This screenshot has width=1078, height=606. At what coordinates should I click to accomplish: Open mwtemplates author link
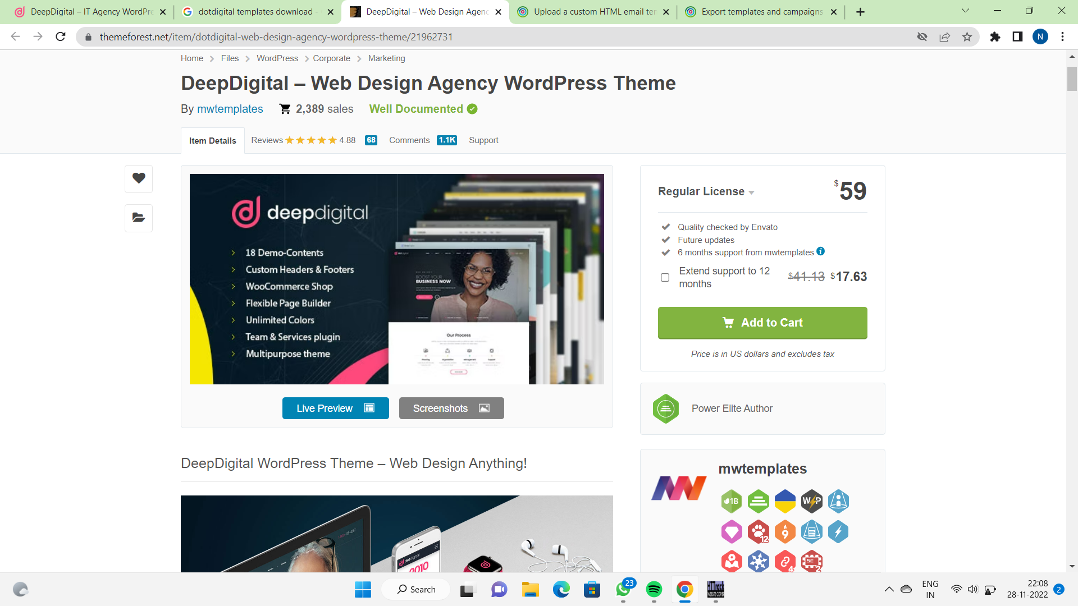pos(230,109)
